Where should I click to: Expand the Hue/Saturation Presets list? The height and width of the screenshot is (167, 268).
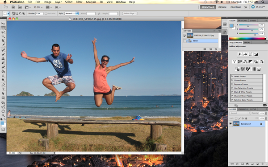coord(247,88)
